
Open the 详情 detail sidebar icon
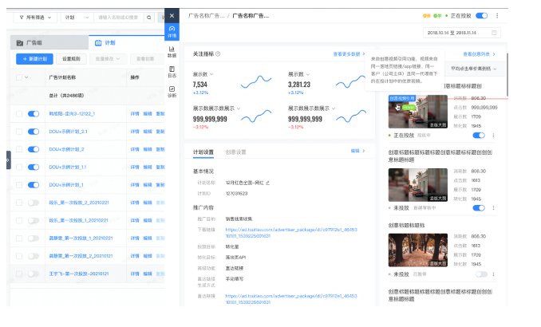[x=172, y=32]
